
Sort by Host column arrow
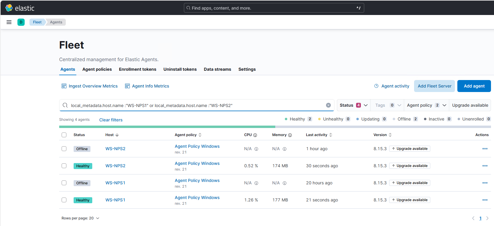click(117, 135)
